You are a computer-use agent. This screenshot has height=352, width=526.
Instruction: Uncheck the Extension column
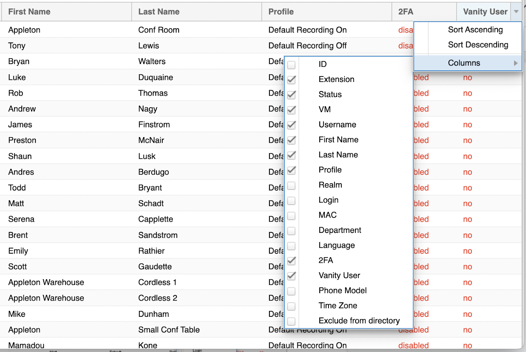click(x=291, y=80)
